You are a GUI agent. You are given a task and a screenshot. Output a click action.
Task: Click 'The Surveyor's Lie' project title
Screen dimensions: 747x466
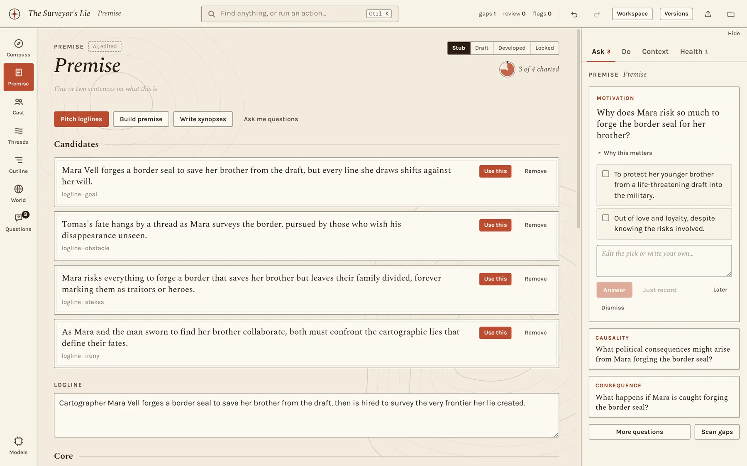pyautogui.click(x=59, y=13)
